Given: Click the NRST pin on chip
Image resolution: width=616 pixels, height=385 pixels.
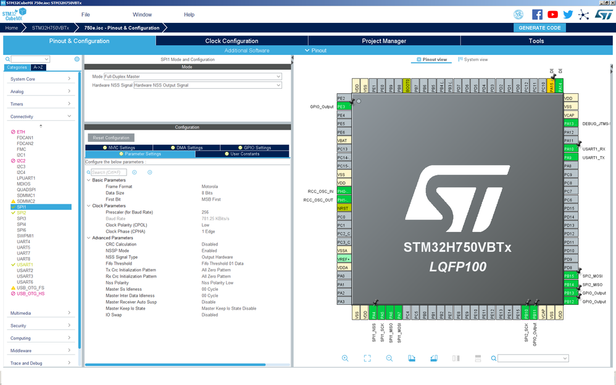Looking at the screenshot, I should [x=344, y=208].
